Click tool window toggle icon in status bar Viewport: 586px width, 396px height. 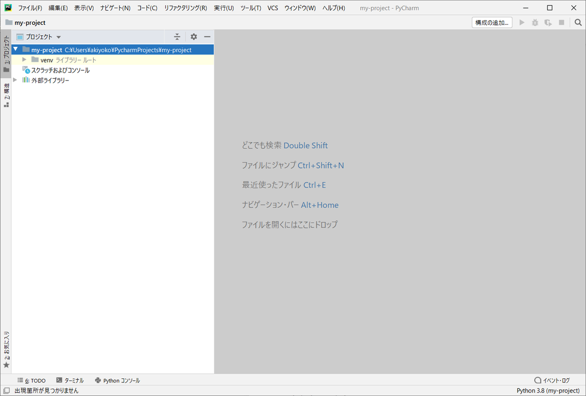click(6, 391)
